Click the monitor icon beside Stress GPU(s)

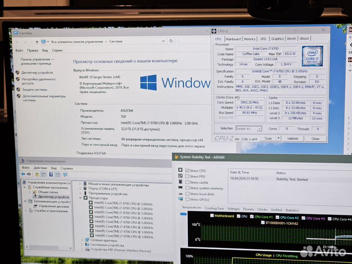tap(180, 198)
